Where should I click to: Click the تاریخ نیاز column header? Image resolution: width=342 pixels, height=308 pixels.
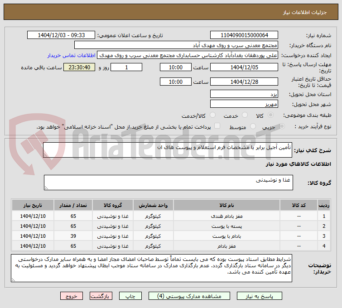pos(33,205)
